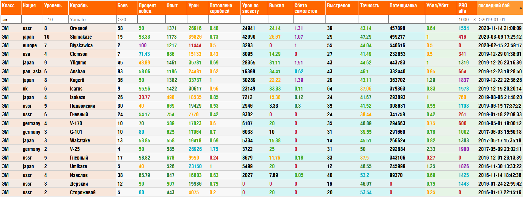Image resolution: width=523 pixels, height=197 pixels.
Task: Click the PRO alfa filter range input
Action: 467,19
